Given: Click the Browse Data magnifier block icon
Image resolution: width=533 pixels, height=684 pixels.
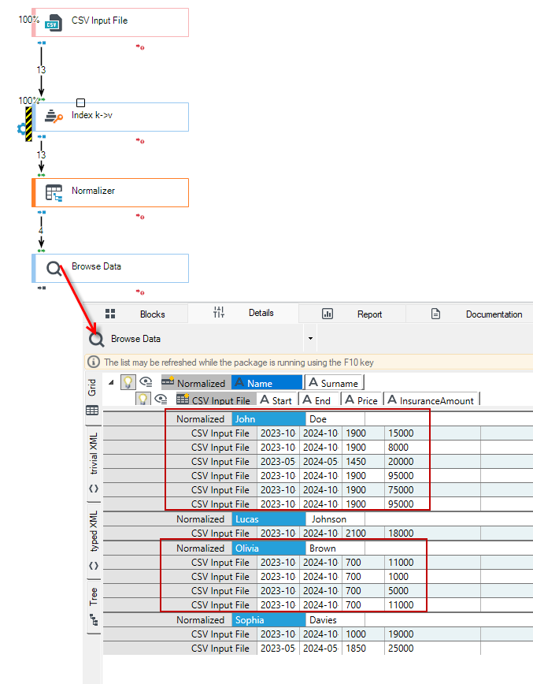Looking at the screenshot, I should click(54, 268).
